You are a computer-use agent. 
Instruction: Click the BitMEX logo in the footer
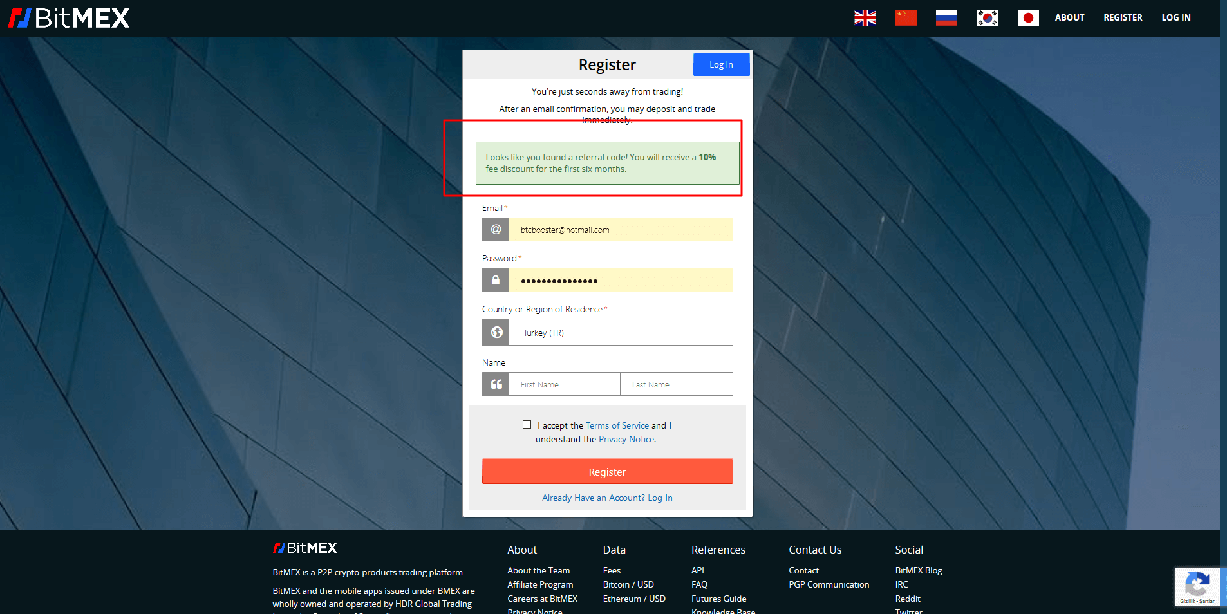click(x=304, y=548)
